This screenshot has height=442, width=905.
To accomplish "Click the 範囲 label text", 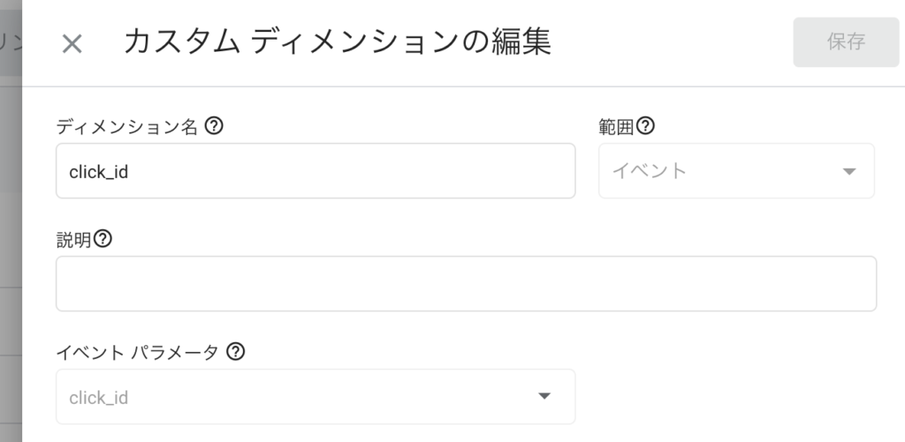I will (x=616, y=126).
